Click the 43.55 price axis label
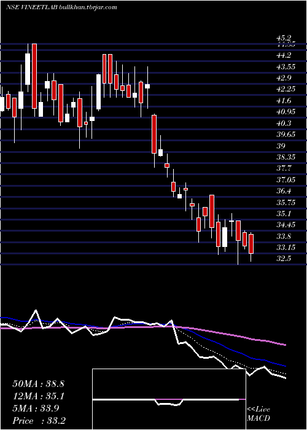This screenshot has width=307, height=430. pyautogui.click(x=286, y=67)
